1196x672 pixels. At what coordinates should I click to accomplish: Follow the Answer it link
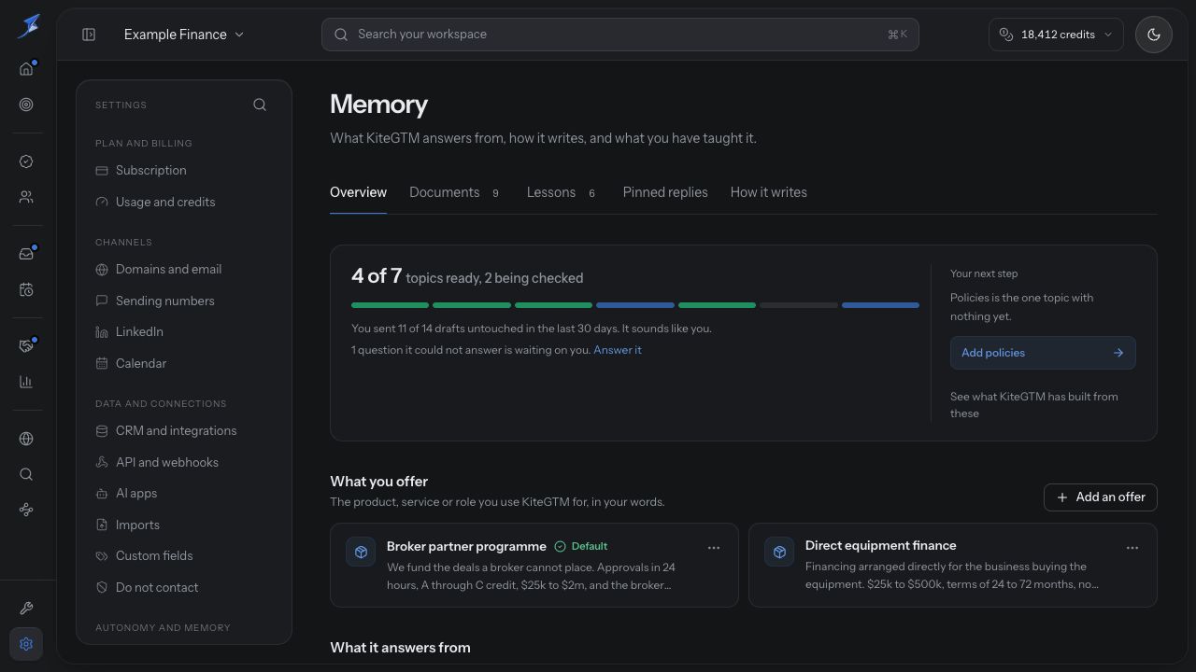click(618, 350)
